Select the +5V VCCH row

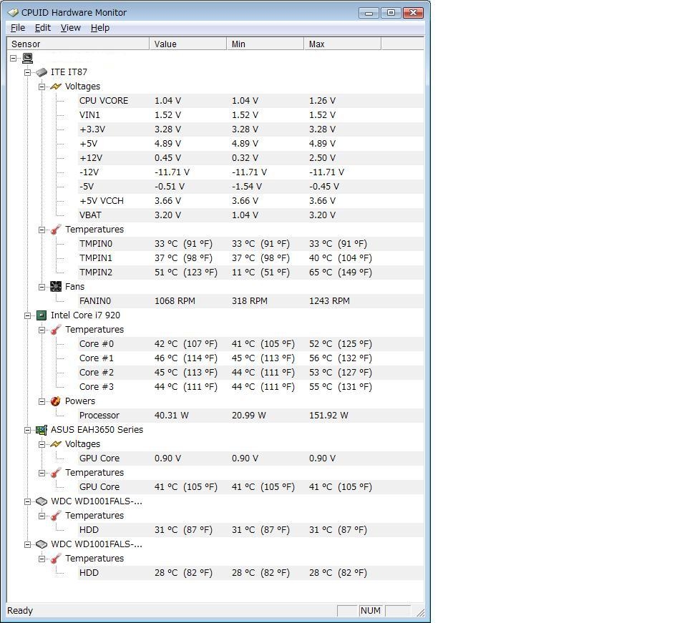click(250, 201)
